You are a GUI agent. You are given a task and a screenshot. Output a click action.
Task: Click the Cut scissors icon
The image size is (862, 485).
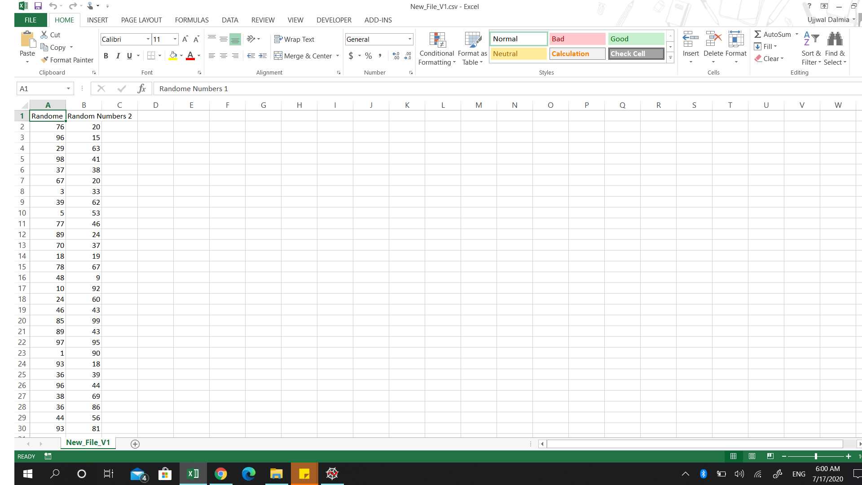click(x=44, y=35)
